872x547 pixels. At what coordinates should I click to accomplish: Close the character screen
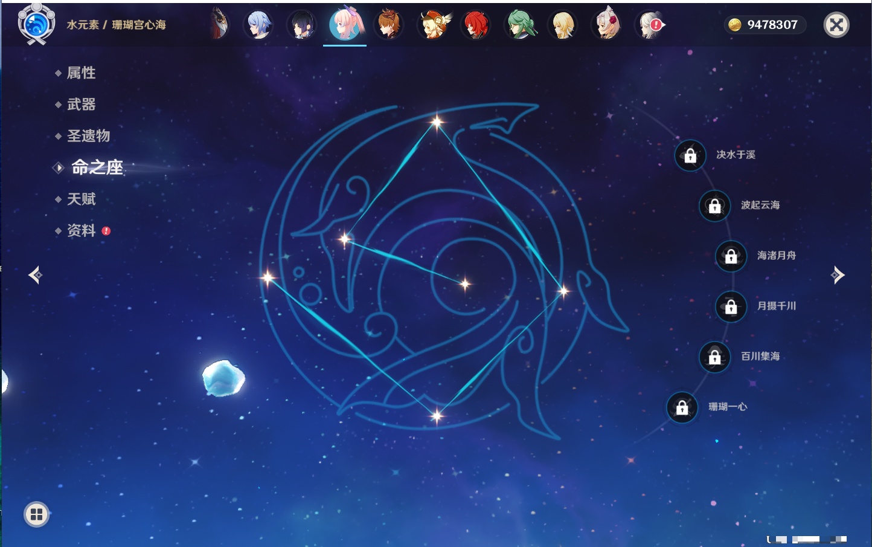836,25
